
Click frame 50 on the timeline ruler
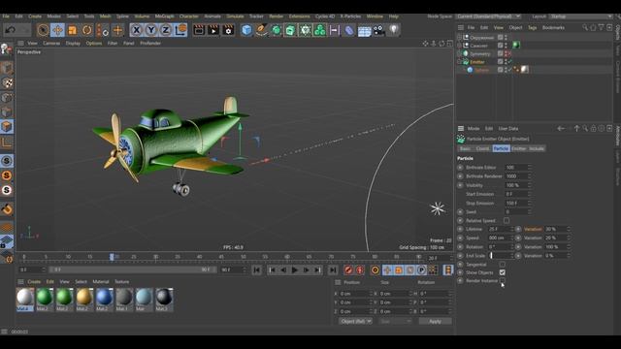pyautogui.click(x=244, y=257)
